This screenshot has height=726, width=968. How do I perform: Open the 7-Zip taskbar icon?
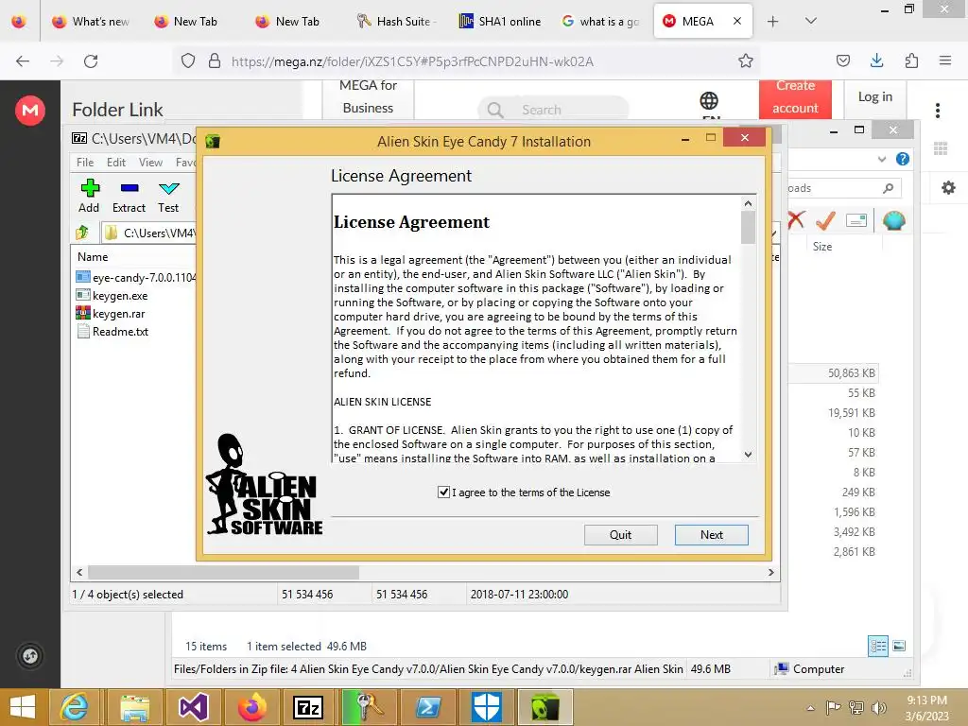pyautogui.click(x=309, y=707)
